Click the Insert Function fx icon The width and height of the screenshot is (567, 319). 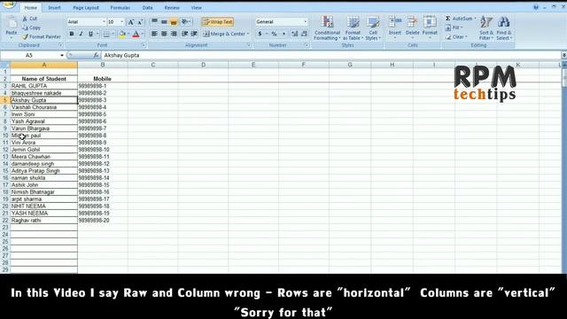click(96, 55)
